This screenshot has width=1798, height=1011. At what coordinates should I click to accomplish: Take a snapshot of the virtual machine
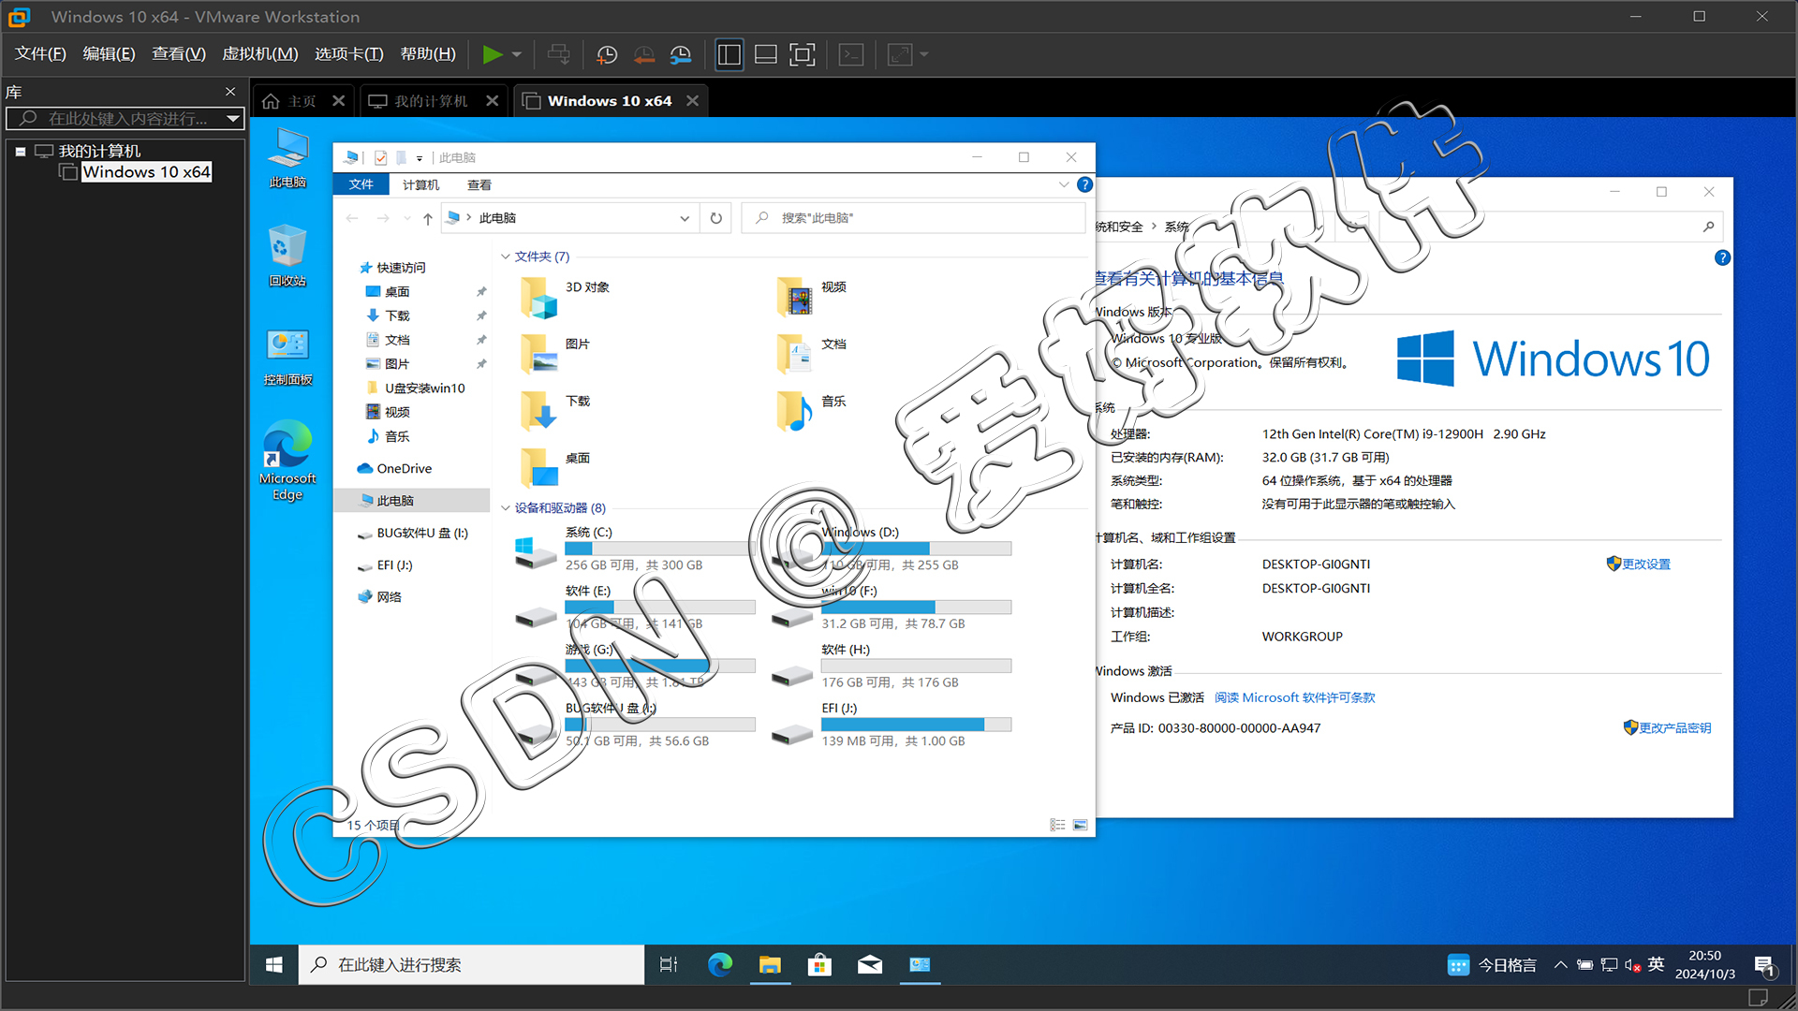607,54
